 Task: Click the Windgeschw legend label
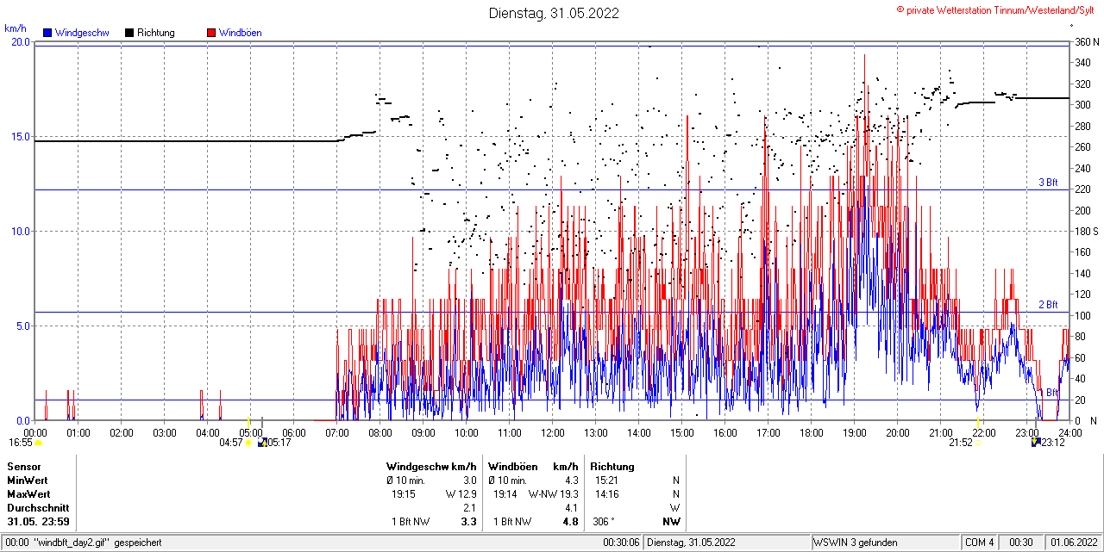(x=82, y=33)
